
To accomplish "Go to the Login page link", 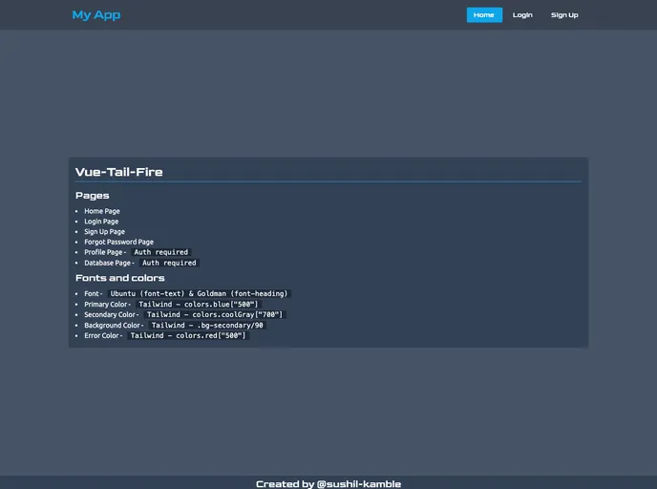I will (x=522, y=15).
